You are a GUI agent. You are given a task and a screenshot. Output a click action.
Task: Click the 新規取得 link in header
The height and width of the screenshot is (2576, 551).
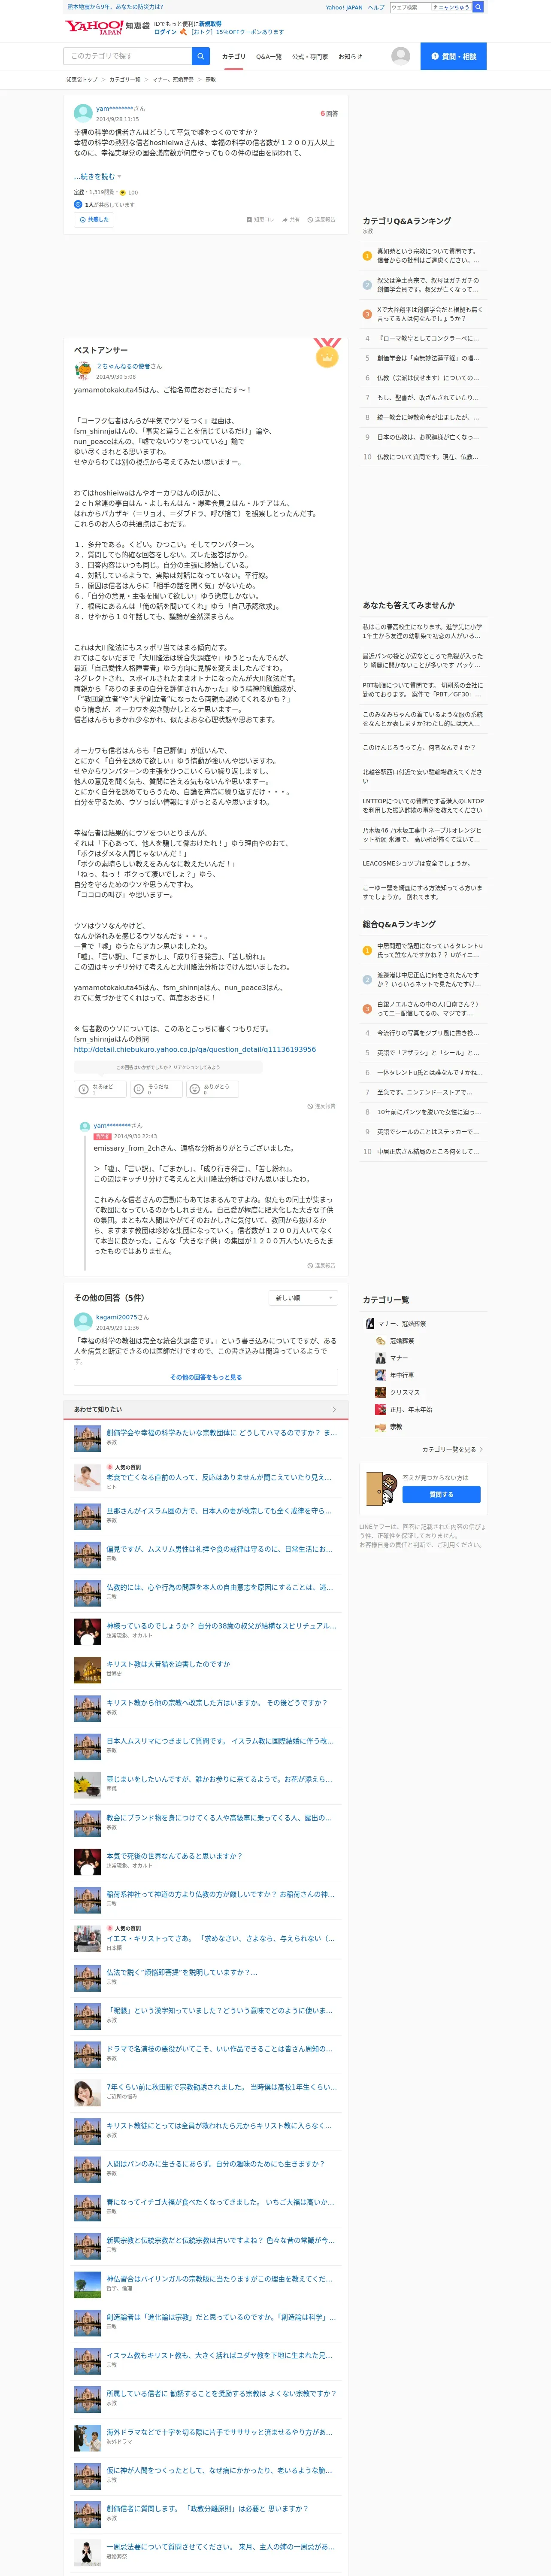(210, 23)
